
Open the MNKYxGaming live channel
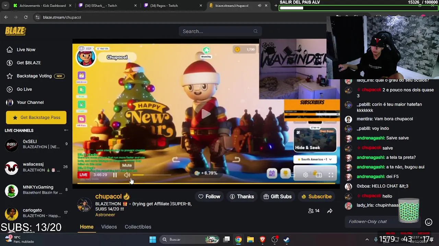point(36,190)
